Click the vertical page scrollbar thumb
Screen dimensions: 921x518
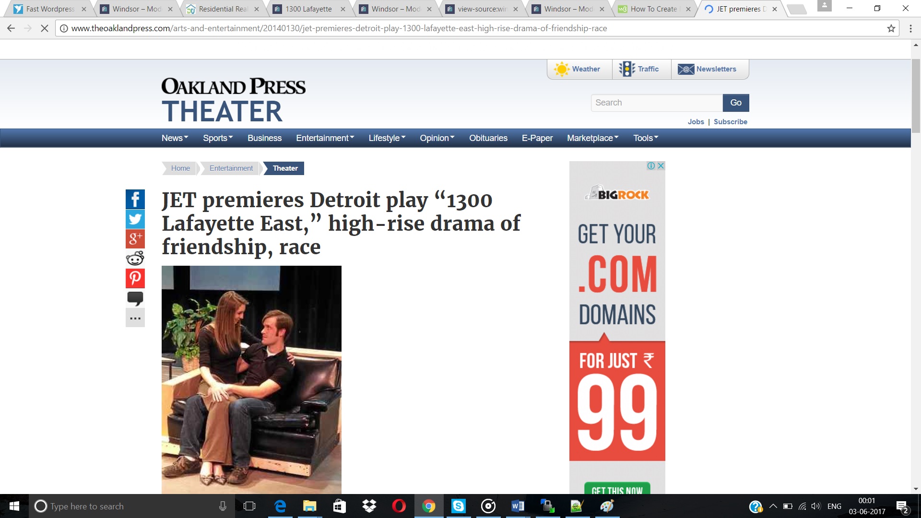[x=916, y=96]
